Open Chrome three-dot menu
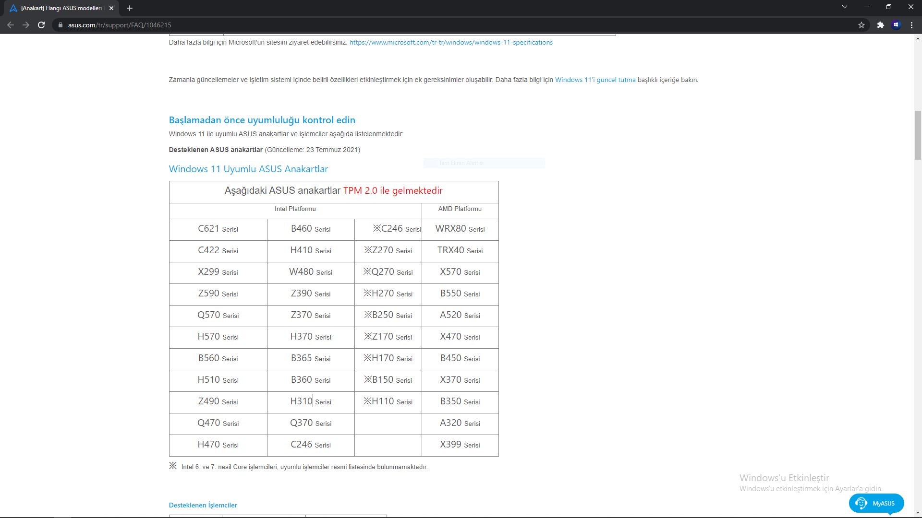 tap(911, 25)
